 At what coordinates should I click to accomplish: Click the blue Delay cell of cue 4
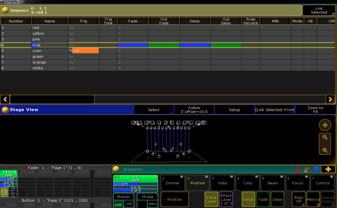pos(195,45)
